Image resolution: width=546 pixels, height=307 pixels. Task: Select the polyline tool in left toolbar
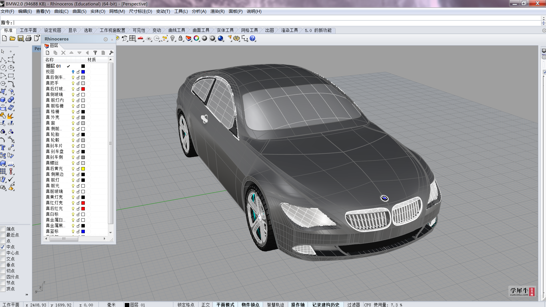tap(3, 60)
